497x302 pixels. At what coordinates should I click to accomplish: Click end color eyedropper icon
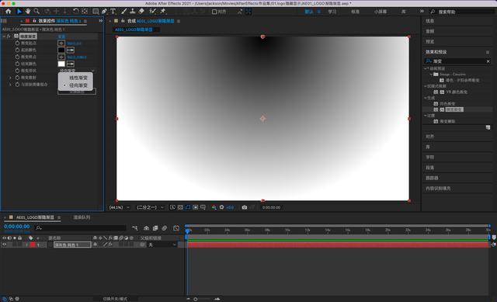(71, 64)
